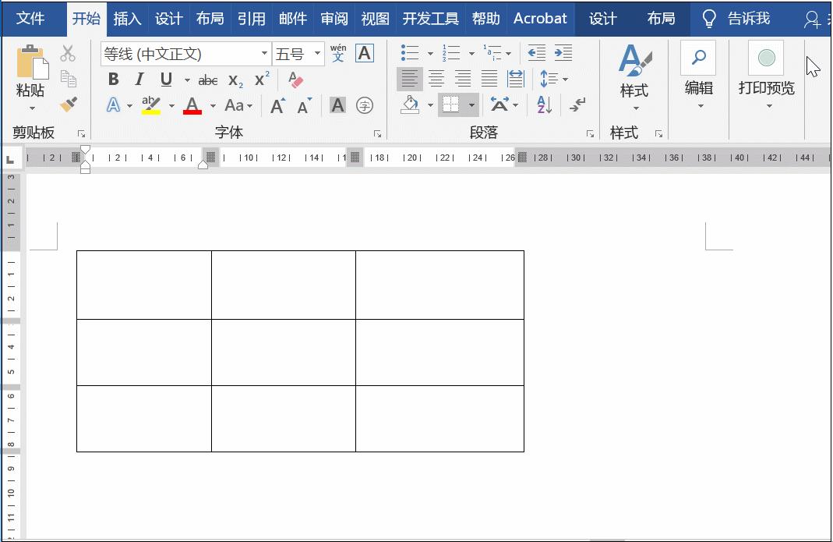The width and height of the screenshot is (833, 542).
Task: Open the borders dropdown arrow
Action: pos(471,105)
